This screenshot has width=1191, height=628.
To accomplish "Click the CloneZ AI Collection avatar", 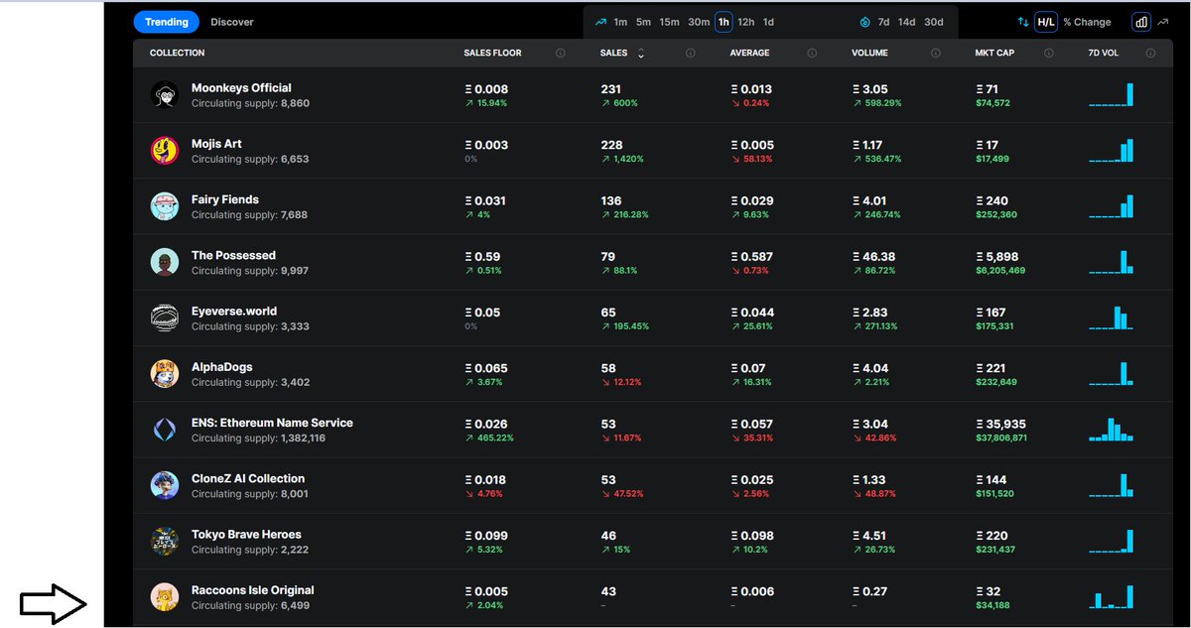I will 164,485.
